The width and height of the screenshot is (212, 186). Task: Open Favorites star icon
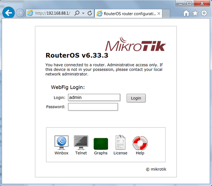point(195,13)
